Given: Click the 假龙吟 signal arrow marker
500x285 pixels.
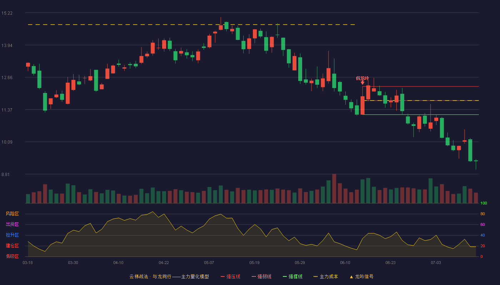Looking at the screenshot, I should (x=362, y=83).
